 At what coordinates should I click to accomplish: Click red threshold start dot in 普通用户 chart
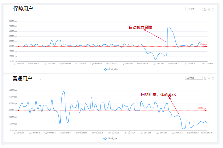point(18,110)
